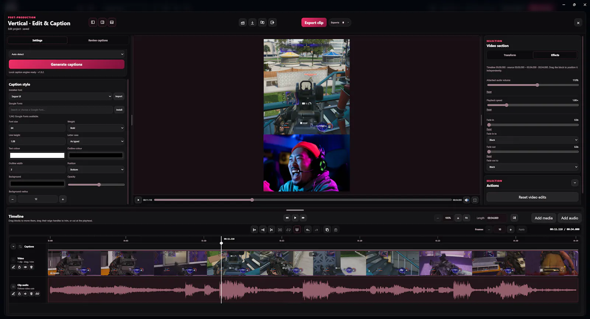Click the add caption icon beside Captions
Image resolution: width=590 pixels, height=319 pixels.
coord(20,247)
